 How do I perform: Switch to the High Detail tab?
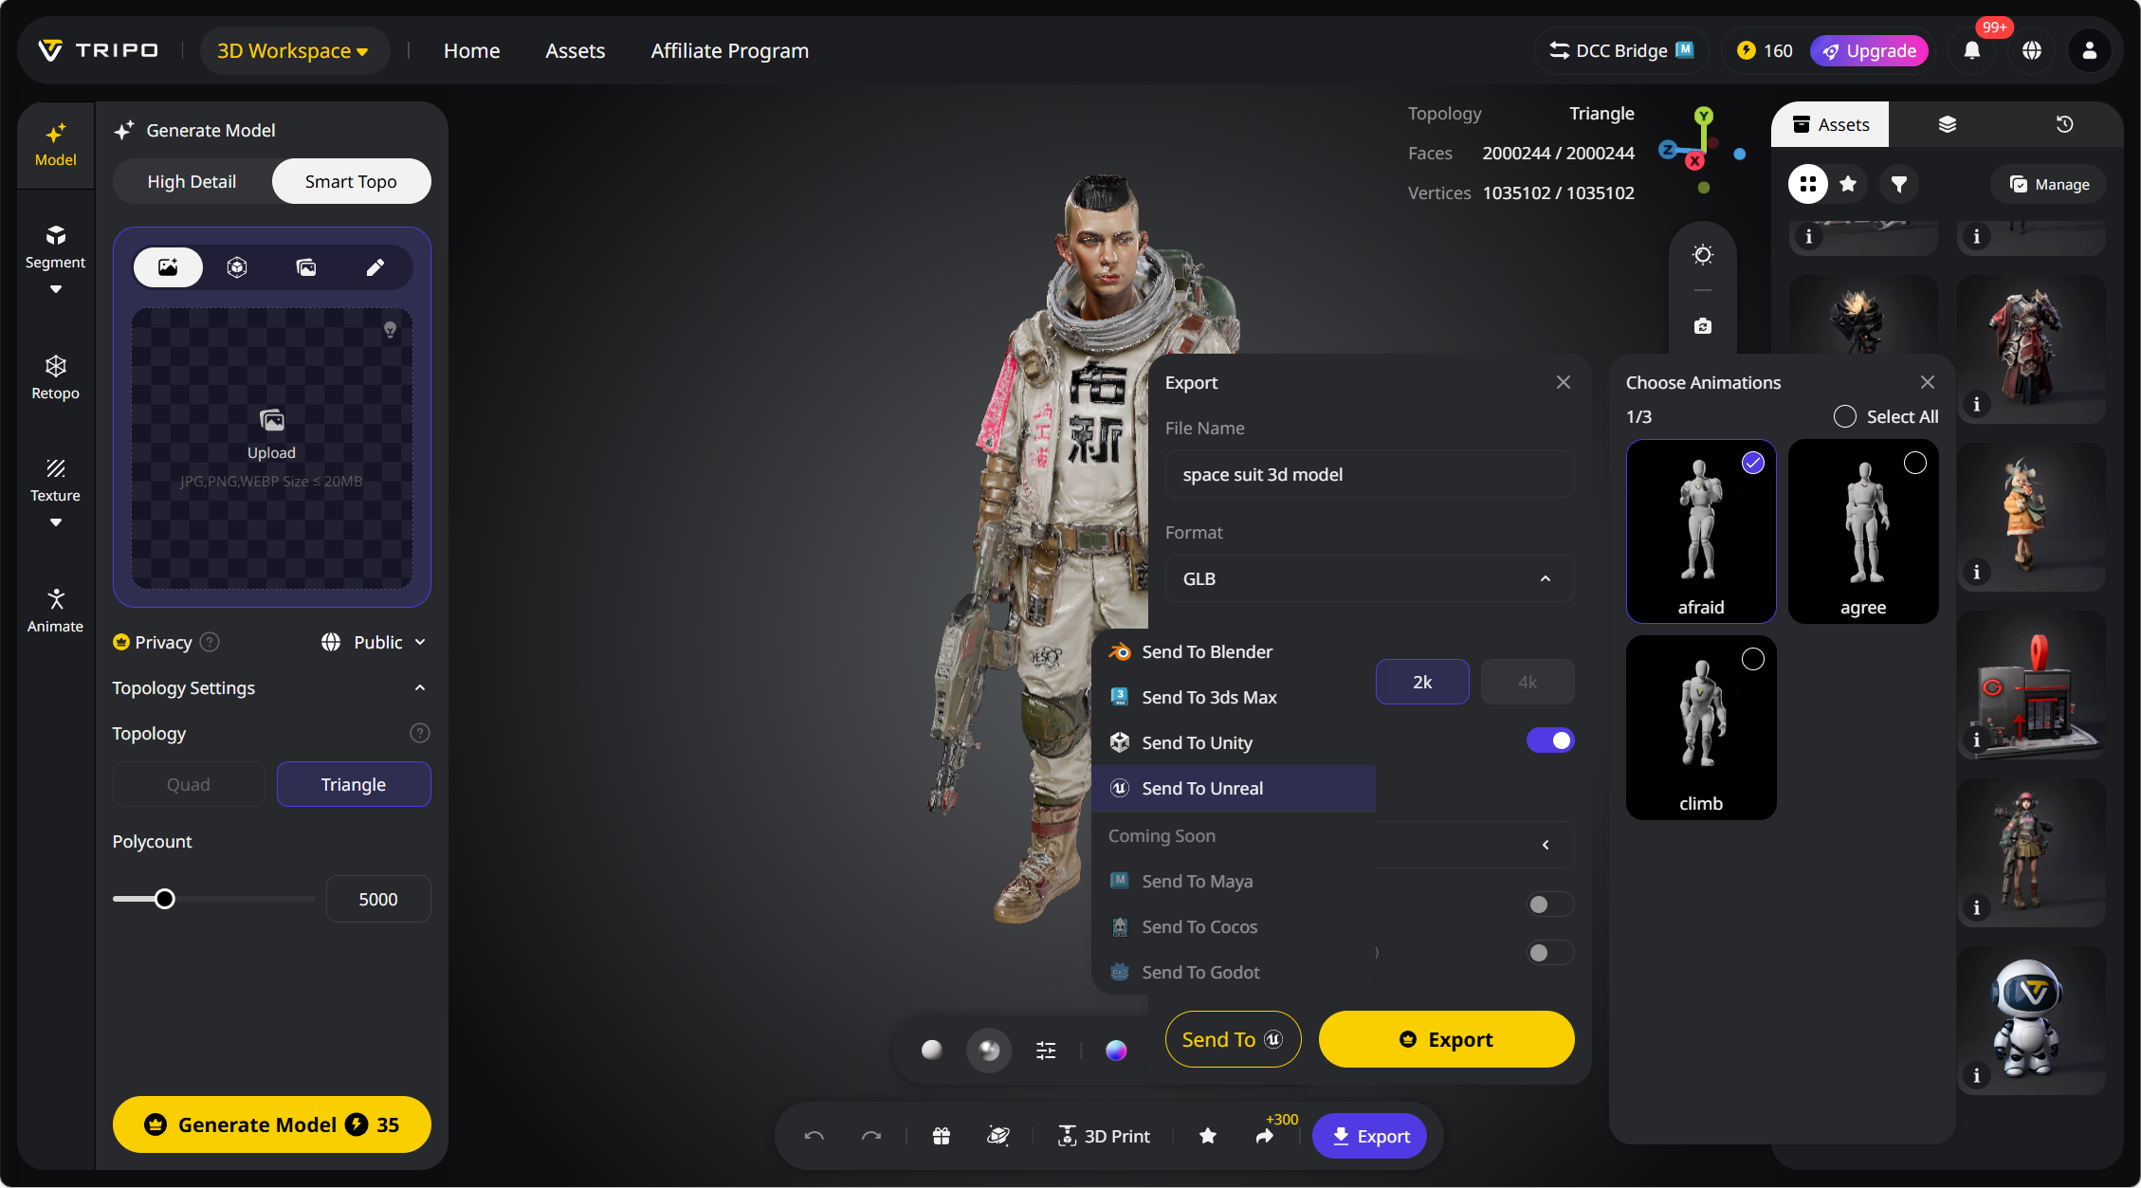pos(192,181)
